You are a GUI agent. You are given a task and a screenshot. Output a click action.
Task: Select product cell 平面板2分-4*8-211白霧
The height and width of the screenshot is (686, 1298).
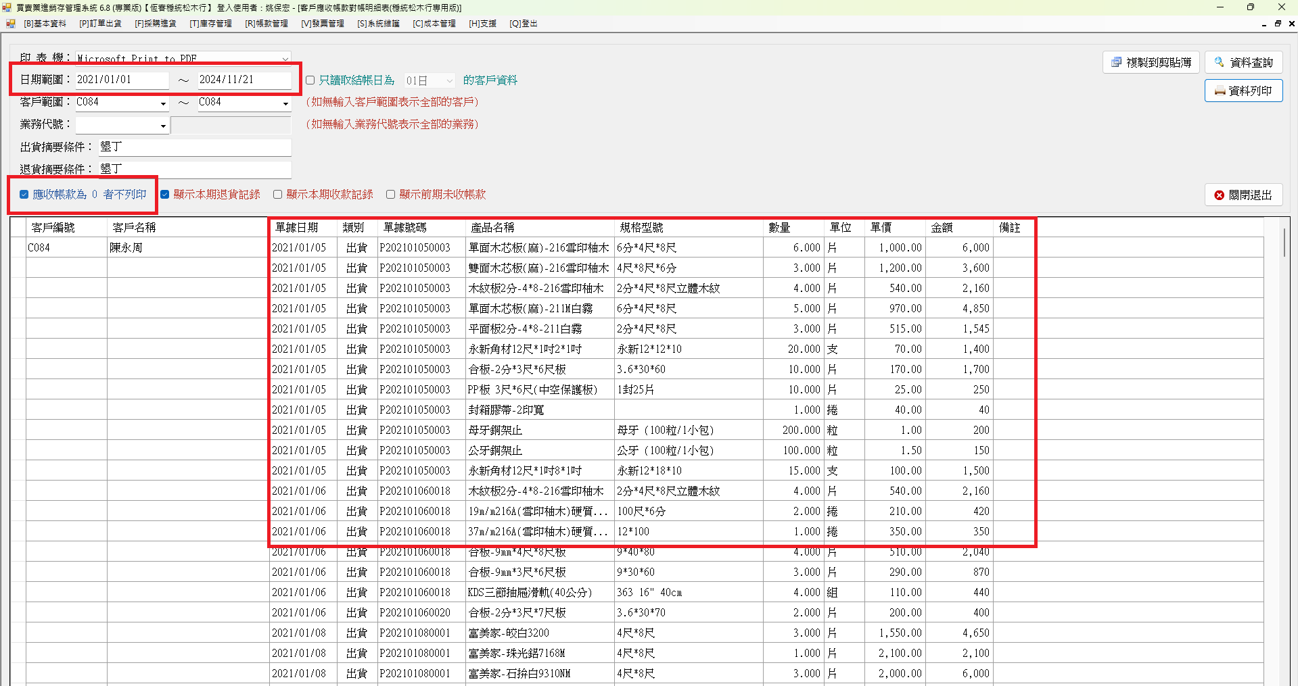point(540,329)
